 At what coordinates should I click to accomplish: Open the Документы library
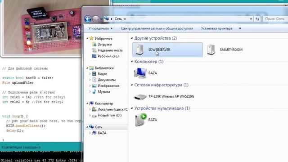(107, 80)
